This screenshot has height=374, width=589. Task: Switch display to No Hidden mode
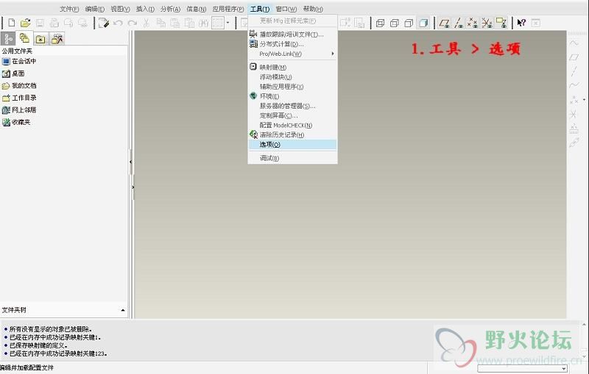409,24
